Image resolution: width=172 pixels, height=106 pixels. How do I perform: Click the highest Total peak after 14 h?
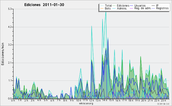(x=106, y=12)
